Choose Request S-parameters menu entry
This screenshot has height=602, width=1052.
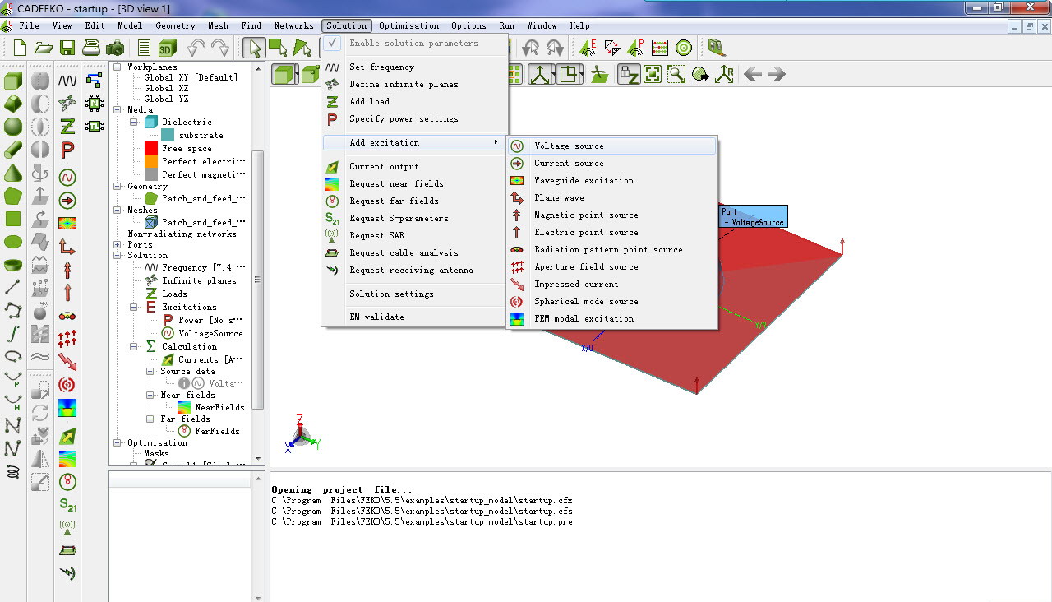tap(415, 218)
